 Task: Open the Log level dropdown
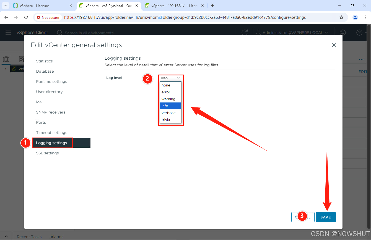click(170, 78)
